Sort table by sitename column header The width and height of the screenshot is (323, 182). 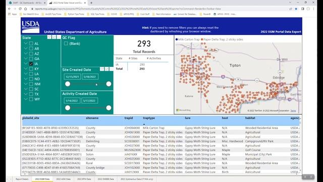click(x=92, y=118)
